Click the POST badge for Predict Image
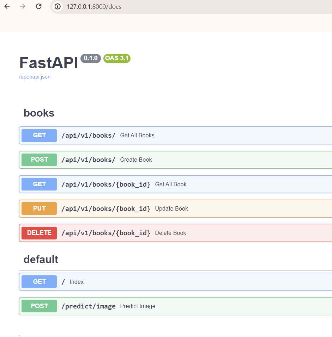332x337 pixels. pos(39,306)
